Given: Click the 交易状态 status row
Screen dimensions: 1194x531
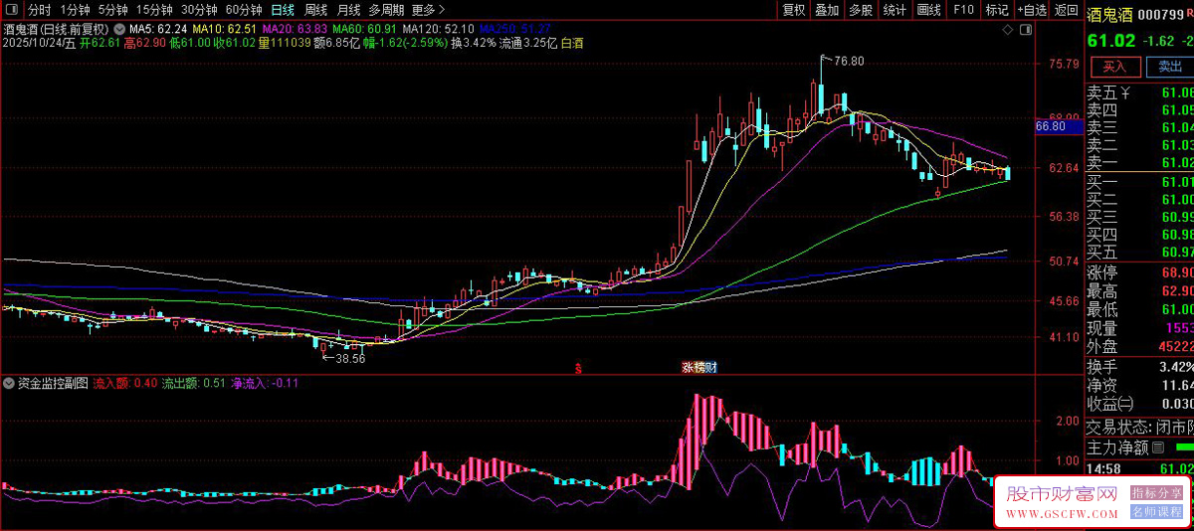Looking at the screenshot, I should 1140,427.
